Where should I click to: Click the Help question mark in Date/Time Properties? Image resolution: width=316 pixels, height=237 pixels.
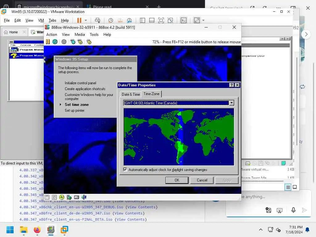pyautogui.click(x=231, y=85)
